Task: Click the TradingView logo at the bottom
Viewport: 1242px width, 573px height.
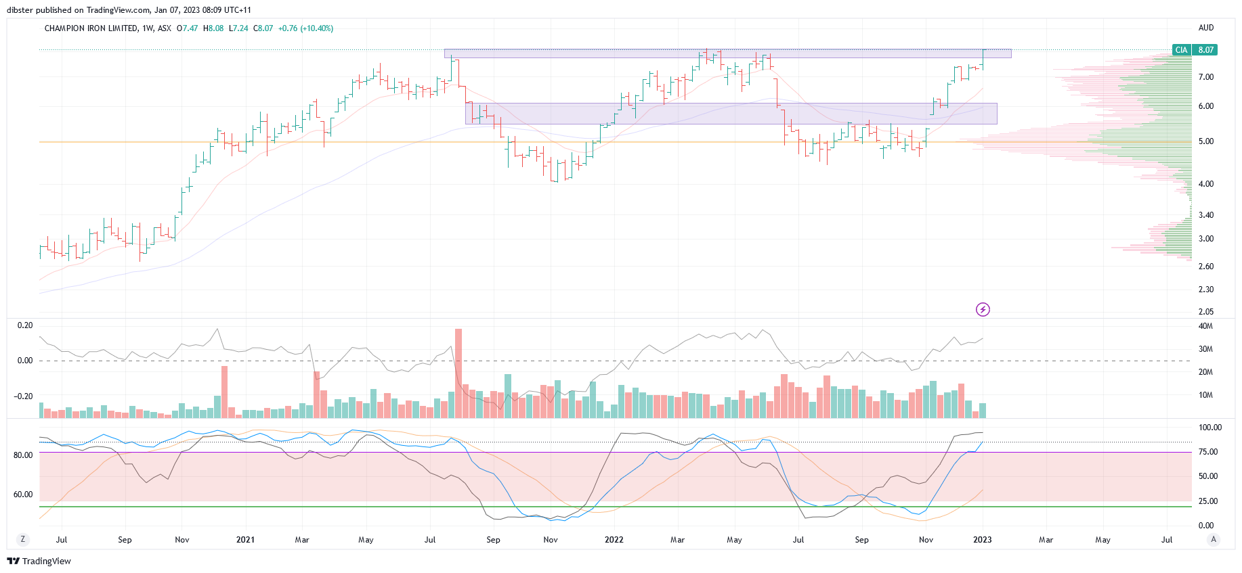Action: tap(39, 561)
